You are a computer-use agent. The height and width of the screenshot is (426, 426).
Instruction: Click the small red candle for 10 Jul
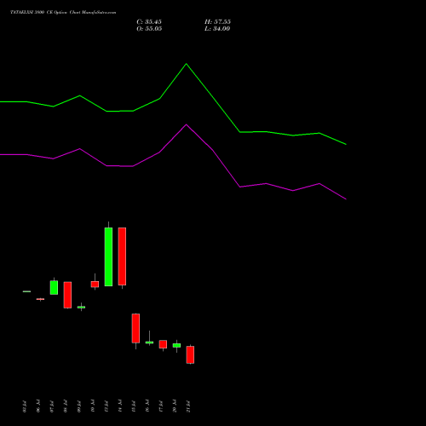click(95, 285)
